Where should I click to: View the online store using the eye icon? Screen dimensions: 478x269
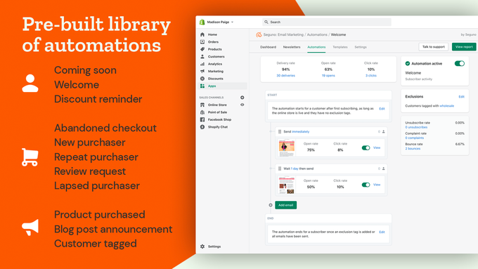242,105
